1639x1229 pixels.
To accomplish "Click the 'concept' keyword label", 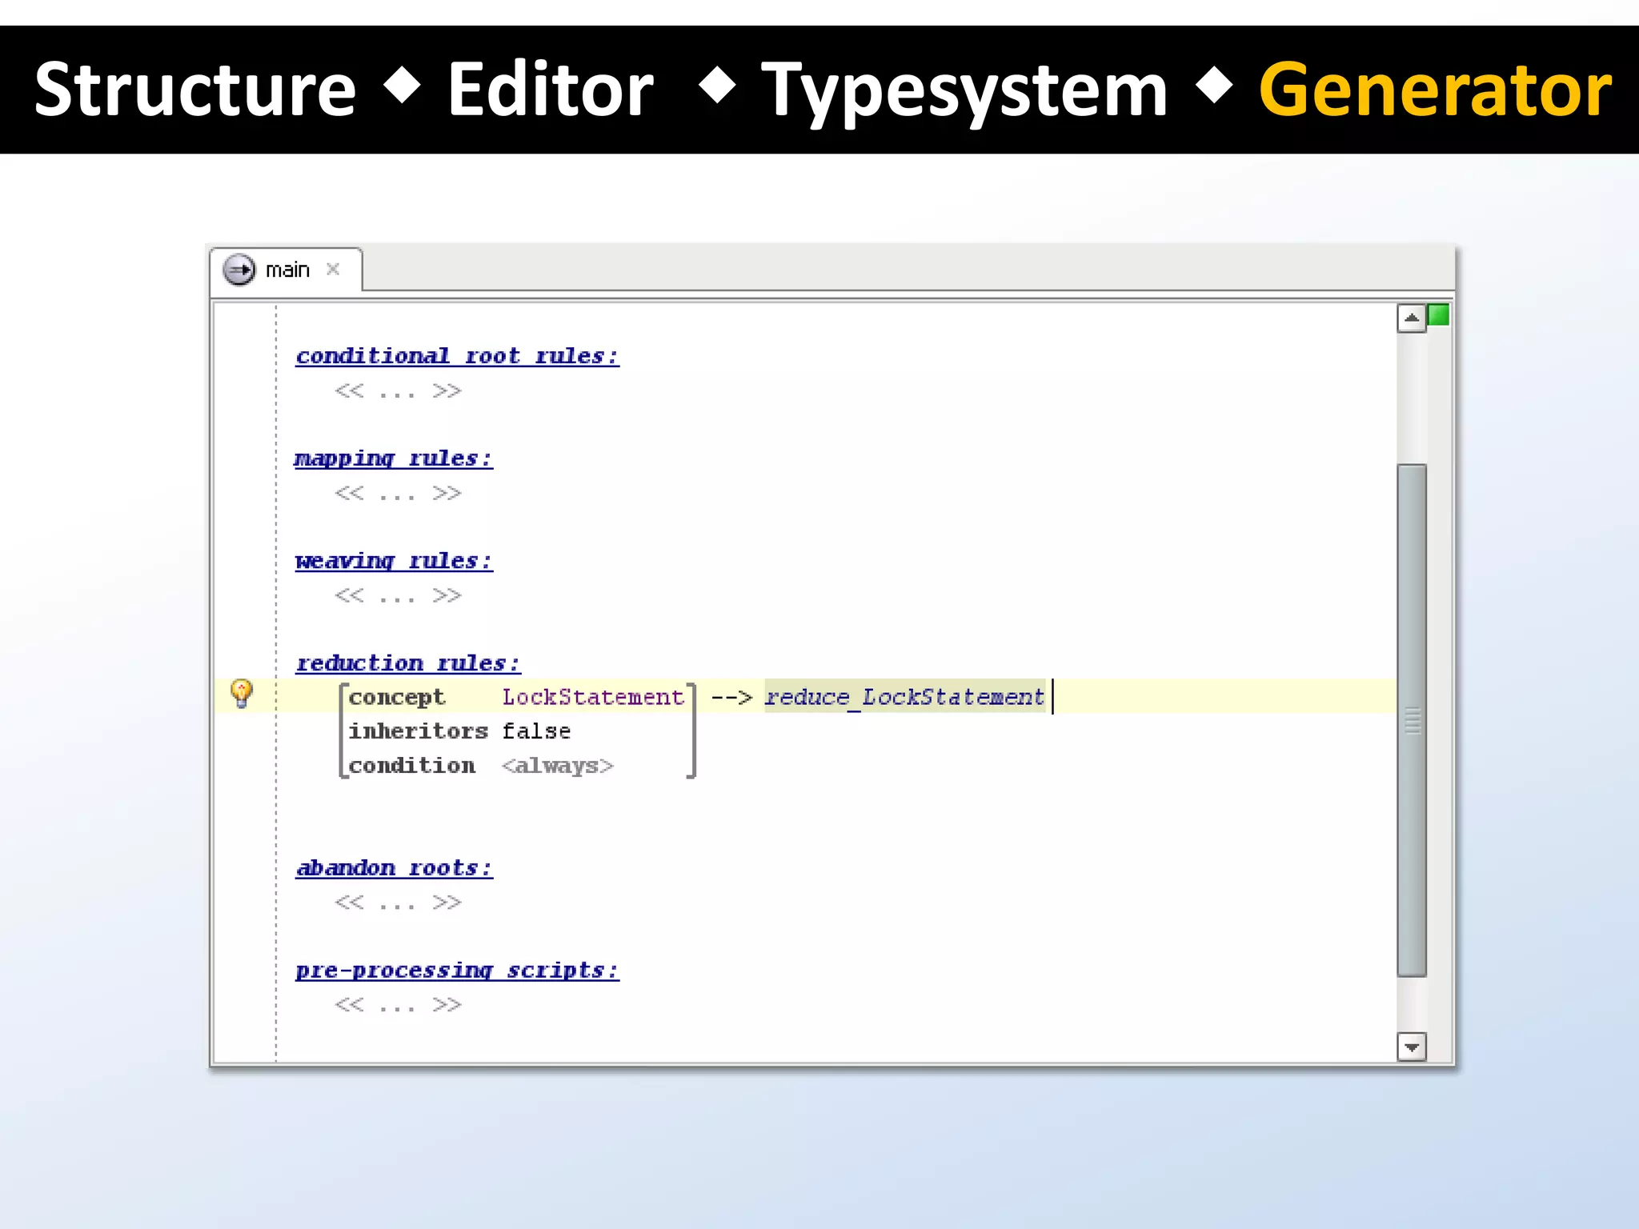I will click(397, 698).
